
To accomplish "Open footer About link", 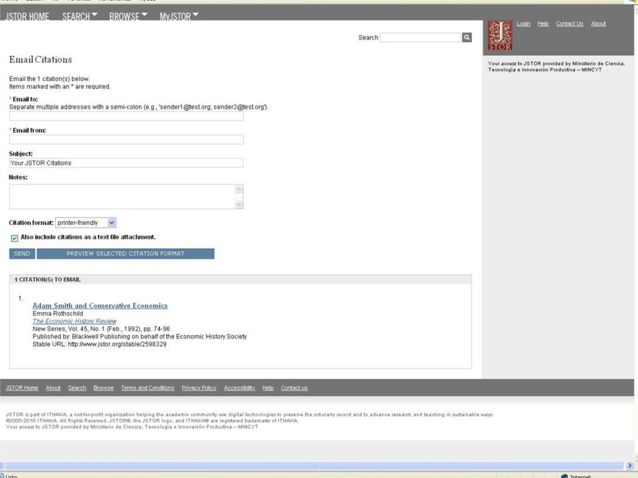I will pyautogui.click(x=53, y=388).
